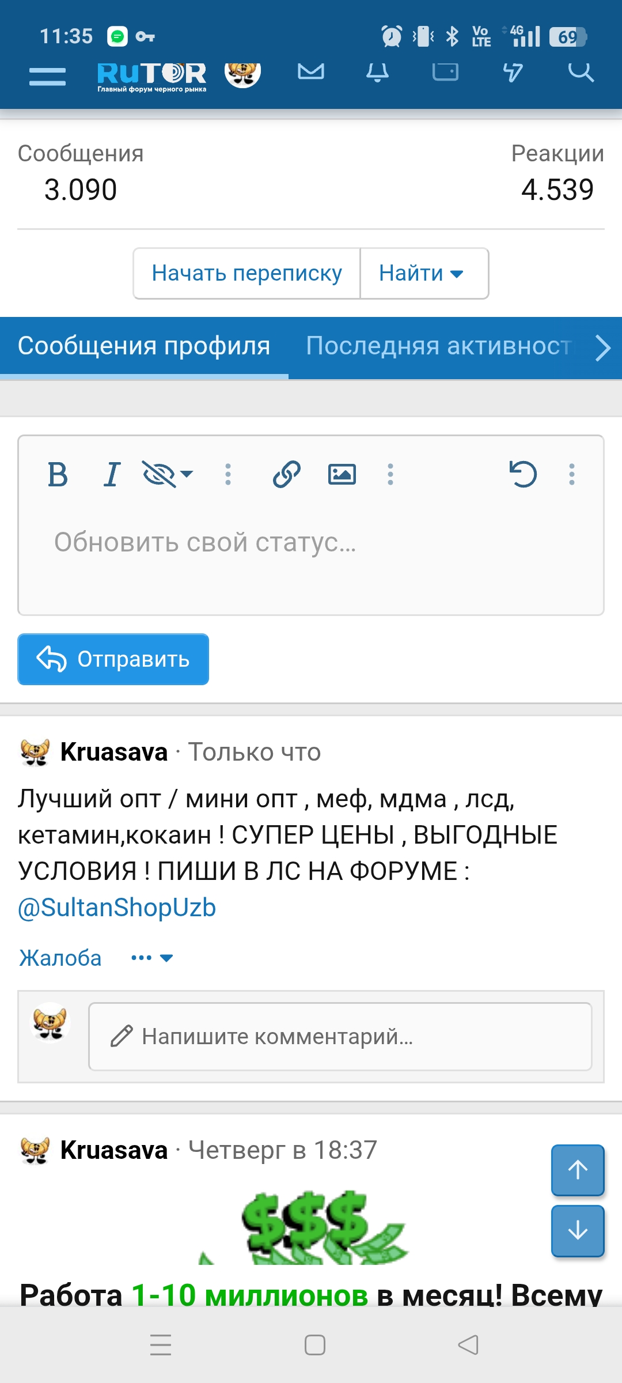Insert a link in the status editor
The width and height of the screenshot is (622, 1383).
(x=287, y=474)
